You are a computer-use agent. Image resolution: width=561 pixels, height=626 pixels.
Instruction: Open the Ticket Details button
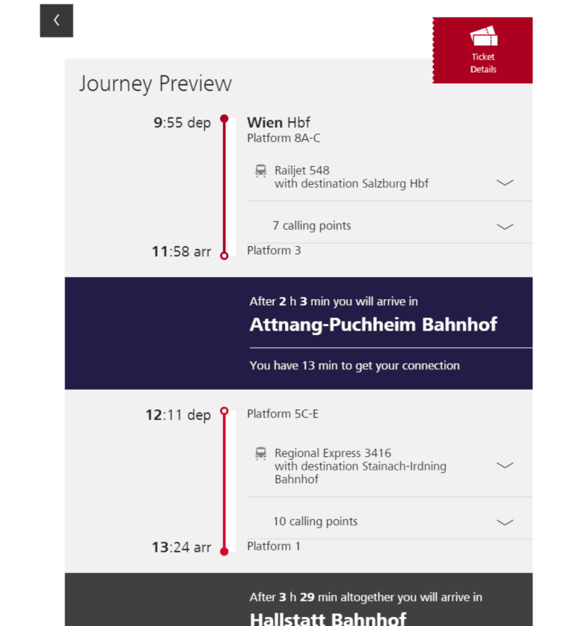pos(482,50)
